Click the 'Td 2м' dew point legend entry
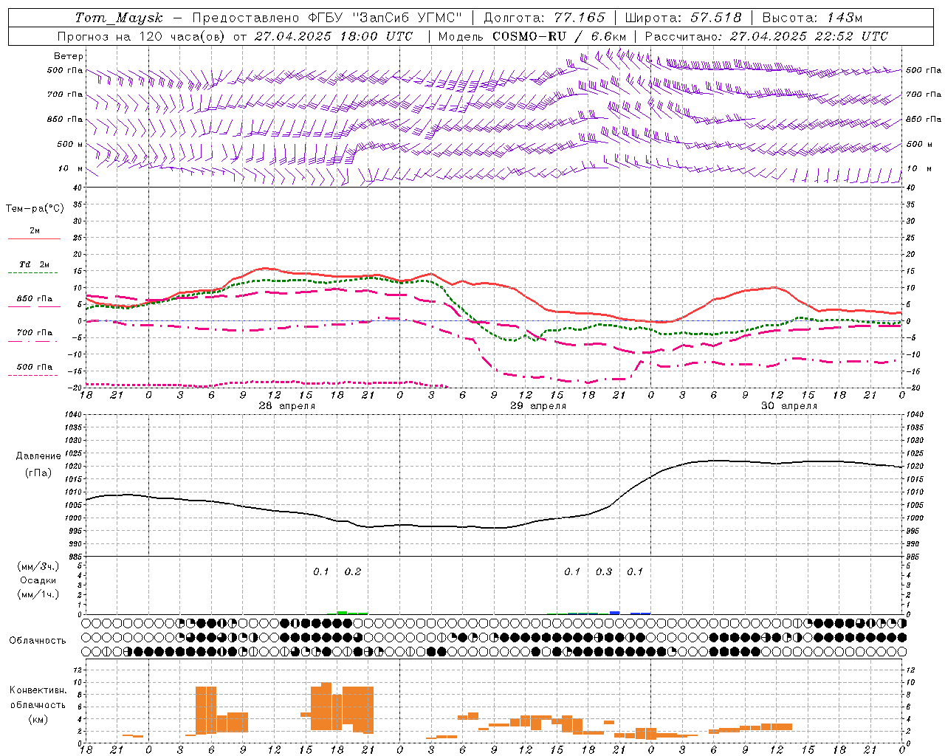Viewport: 945px width, 756px height. [x=35, y=264]
